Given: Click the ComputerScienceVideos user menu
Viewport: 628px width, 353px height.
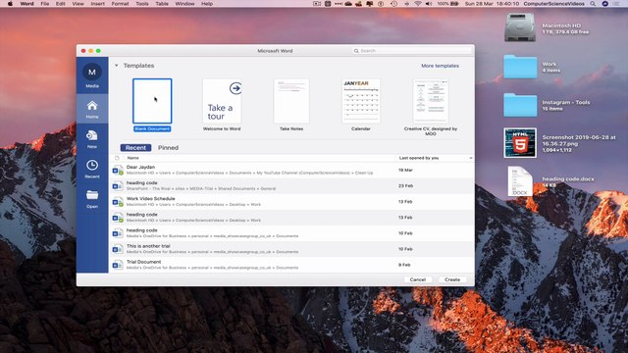Looking at the screenshot, I should [x=553, y=4].
